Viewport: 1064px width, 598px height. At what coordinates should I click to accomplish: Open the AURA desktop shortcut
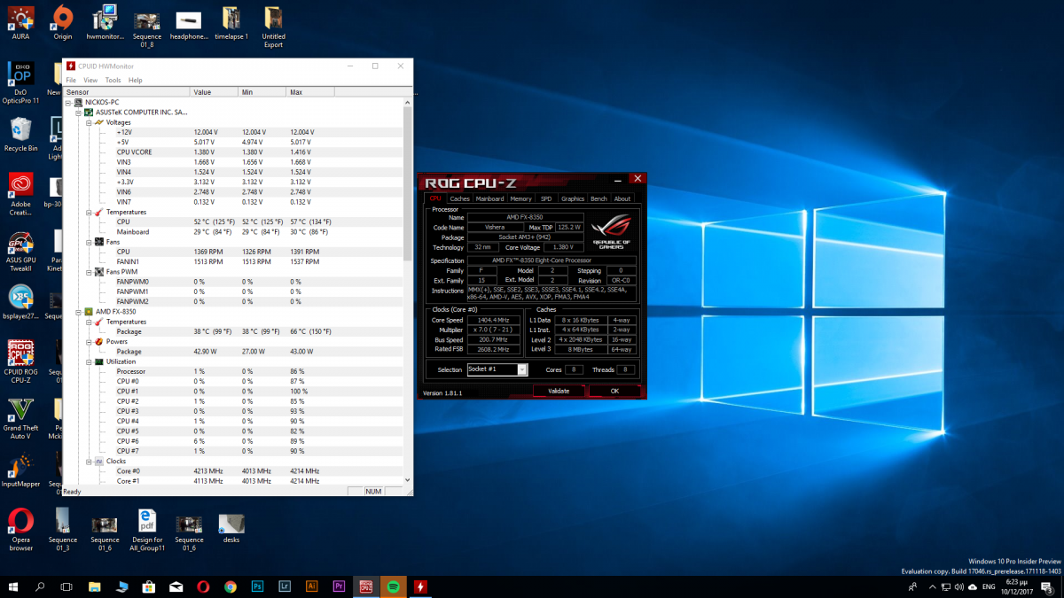coord(20,22)
